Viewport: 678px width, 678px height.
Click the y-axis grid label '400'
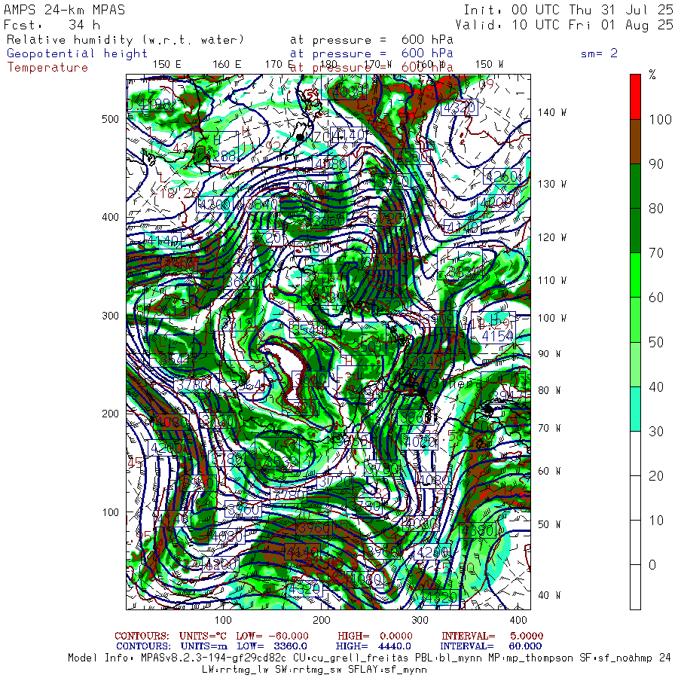click(110, 217)
